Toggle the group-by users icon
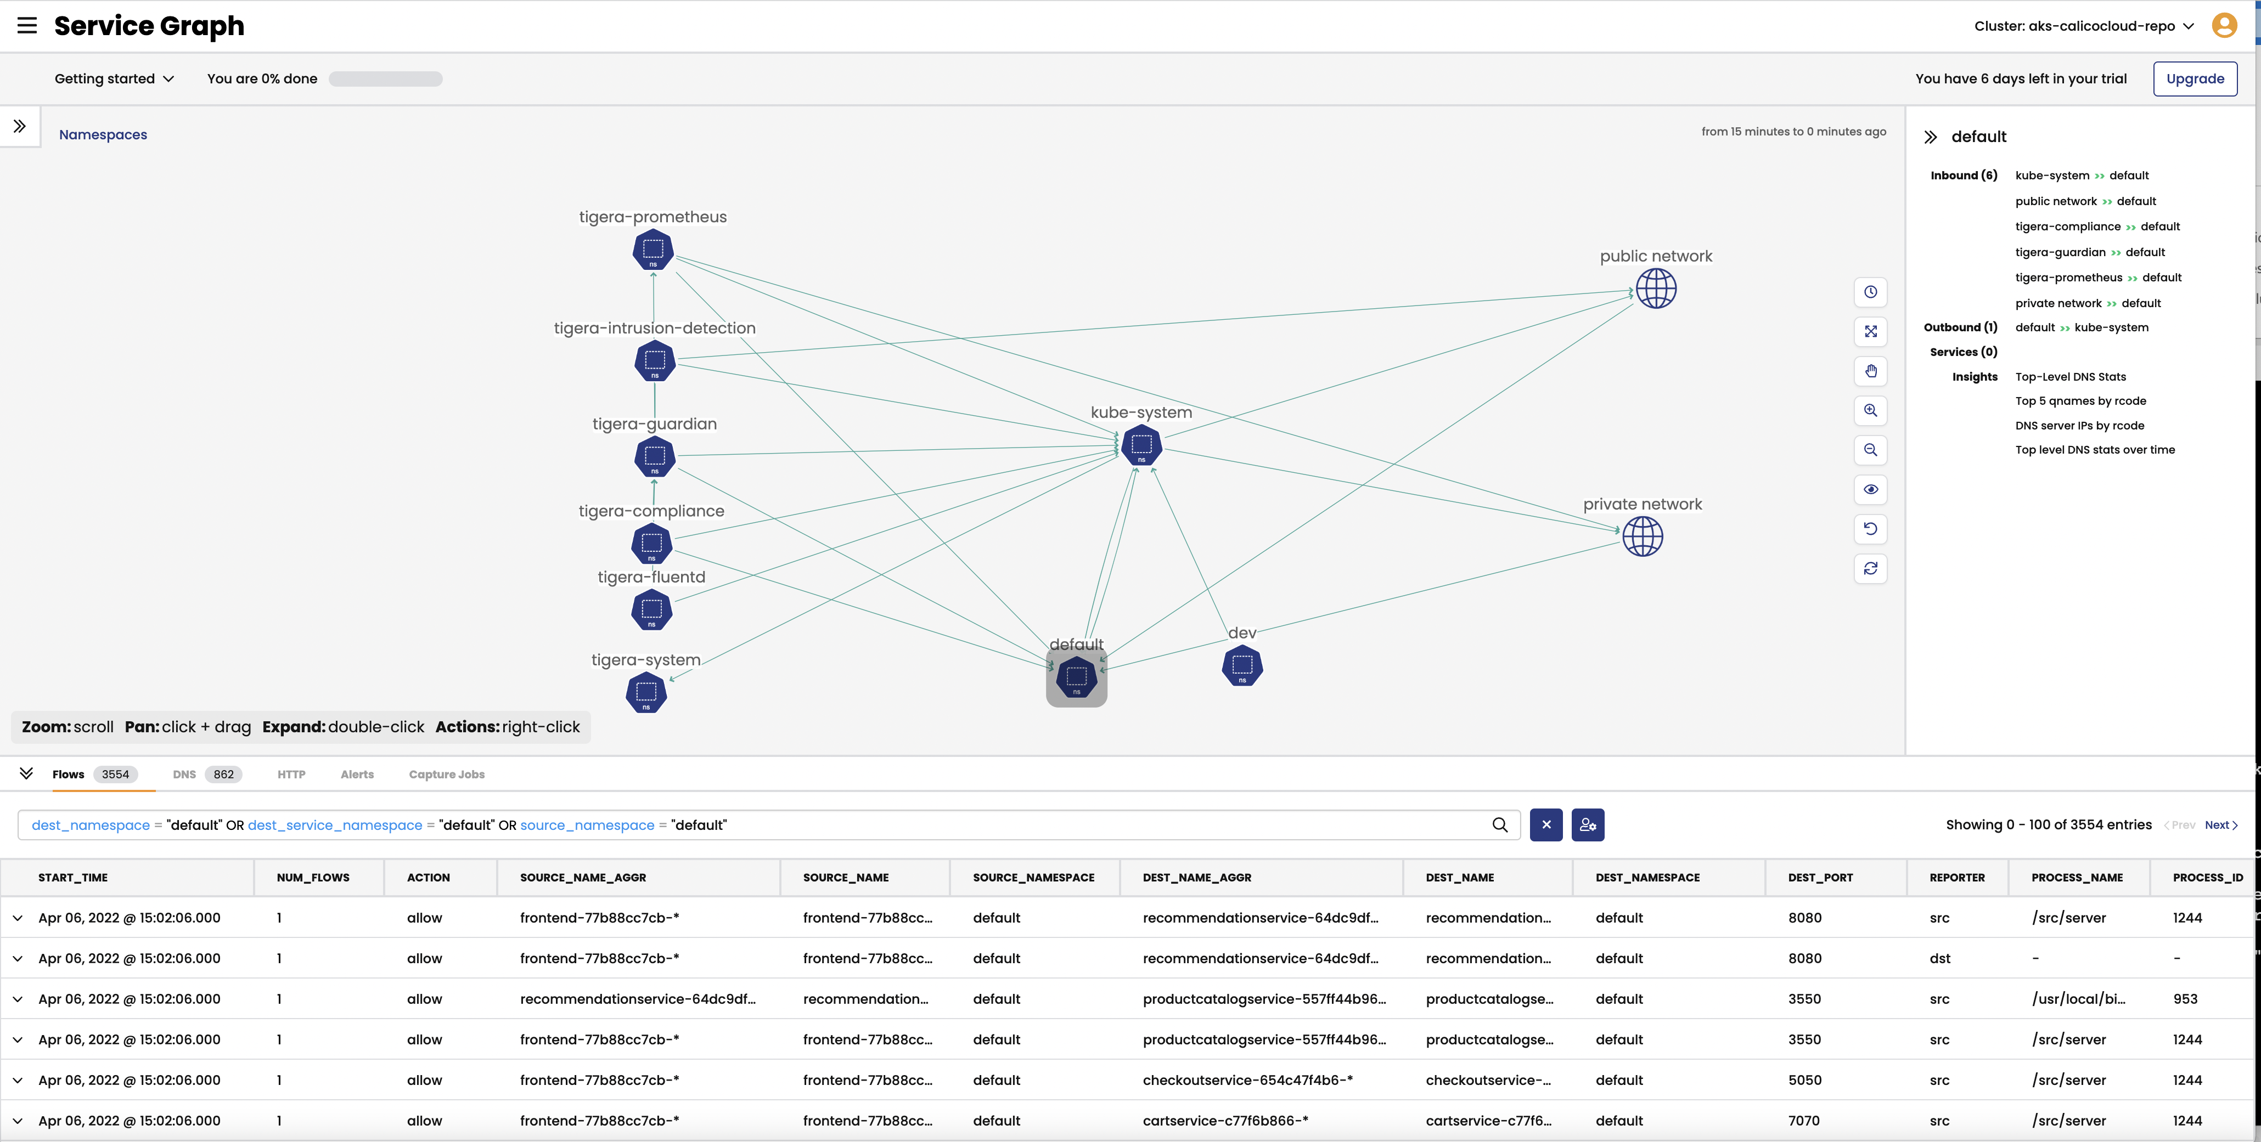Viewport: 2261px width, 1142px height. point(1587,824)
